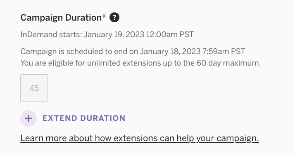Click the red required asterisk
This screenshot has width=295, height=156.
click(x=104, y=17)
